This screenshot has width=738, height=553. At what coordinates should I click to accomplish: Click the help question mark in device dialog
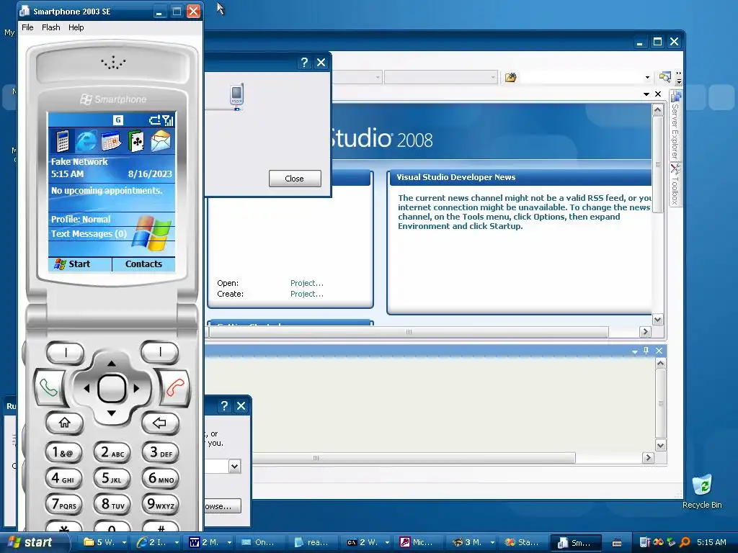click(305, 63)
